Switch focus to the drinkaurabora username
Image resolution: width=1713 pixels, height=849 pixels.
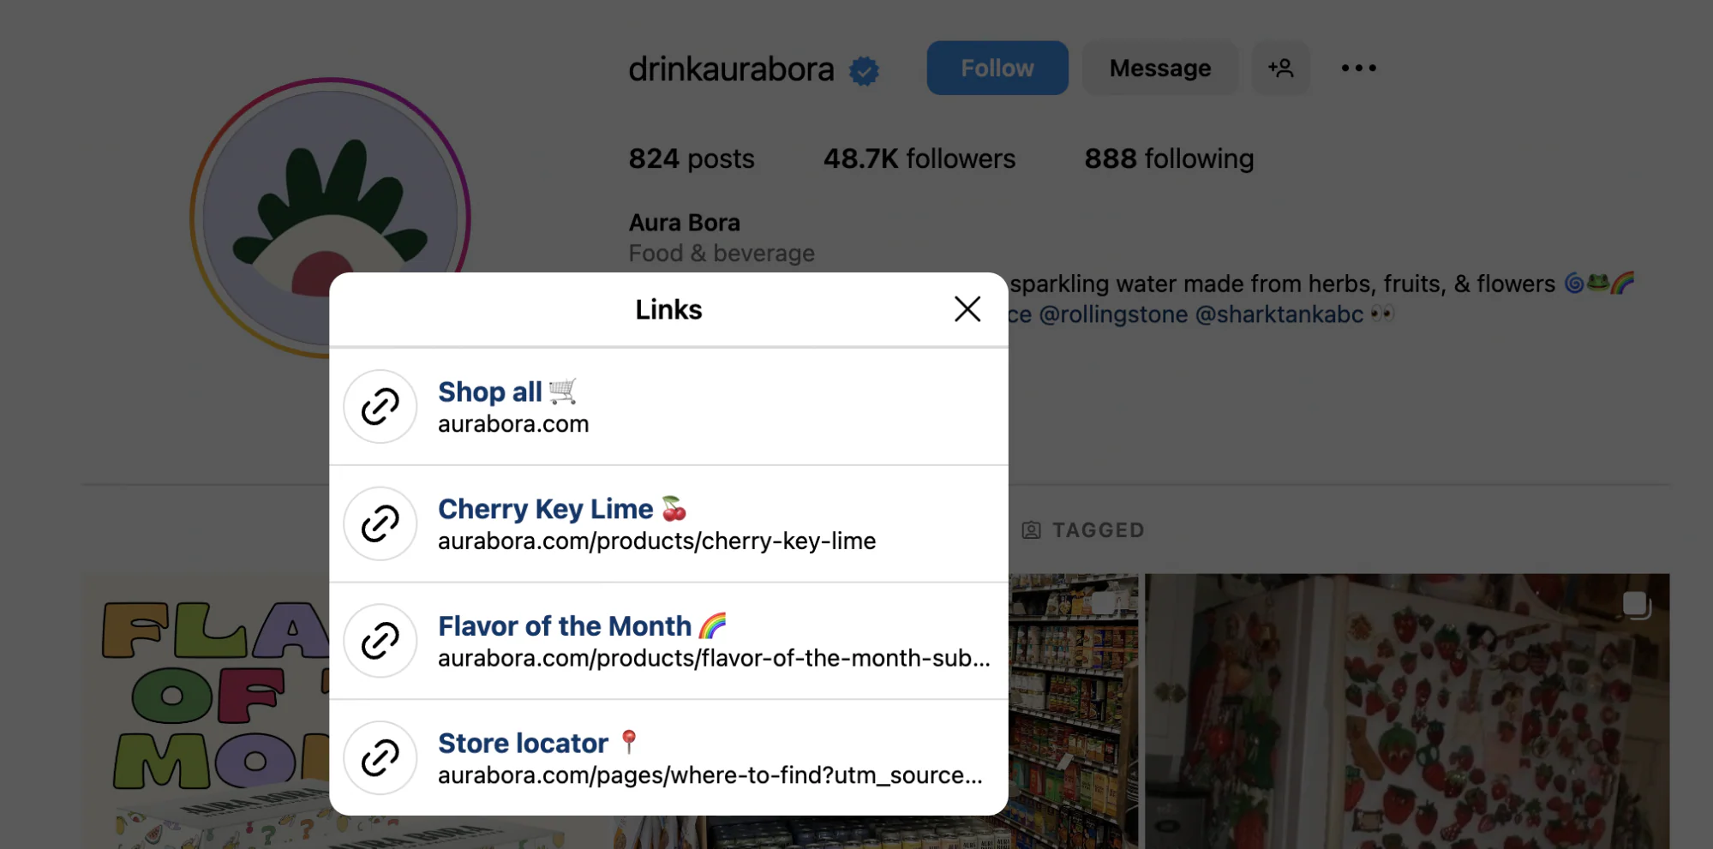730,69
